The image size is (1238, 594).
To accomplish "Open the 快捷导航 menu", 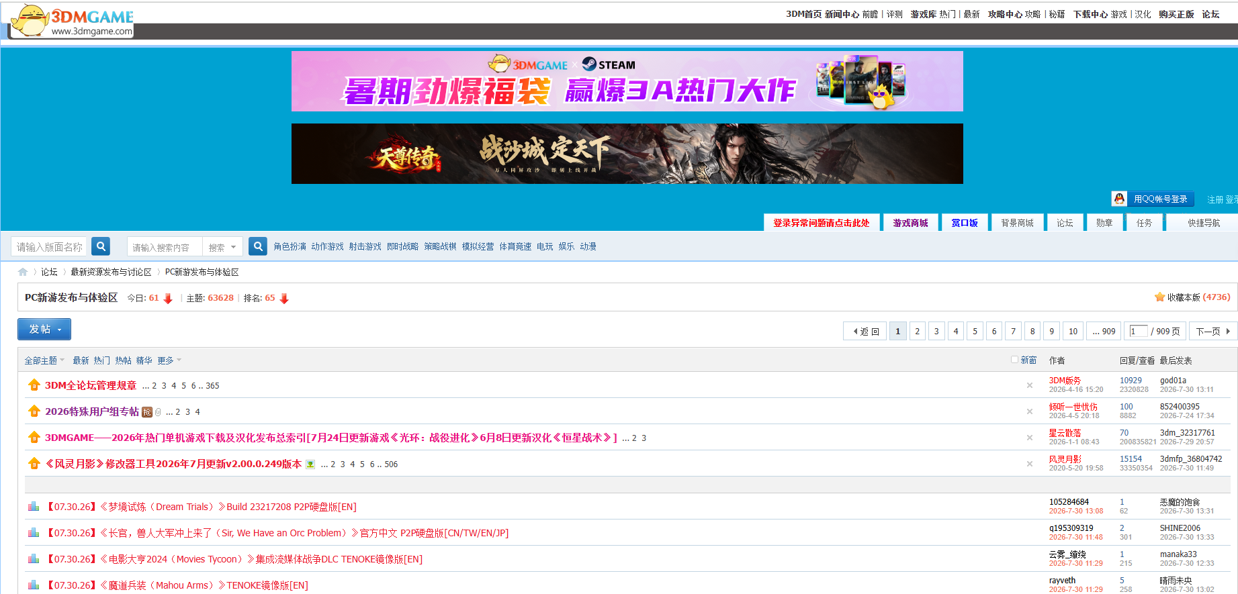I will pyautogui.click(x=1203, y=223).
